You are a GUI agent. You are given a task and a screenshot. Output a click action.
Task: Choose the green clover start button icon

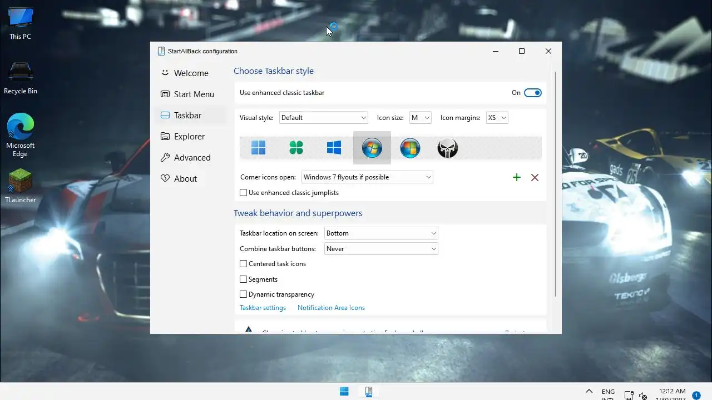tap(296, 148)
